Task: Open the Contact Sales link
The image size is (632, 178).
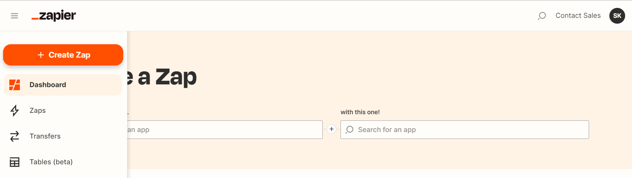Action: click(x=578, y=16)
